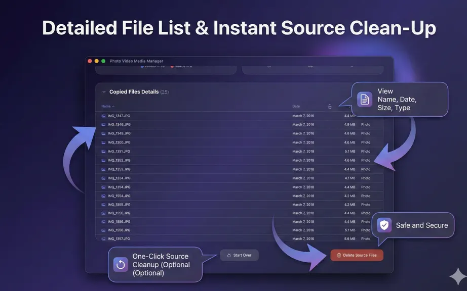The height and width of the screenshot is (291, 467).
Task: Click the 4.9 MB size value
Action: (x=349, y=125)
